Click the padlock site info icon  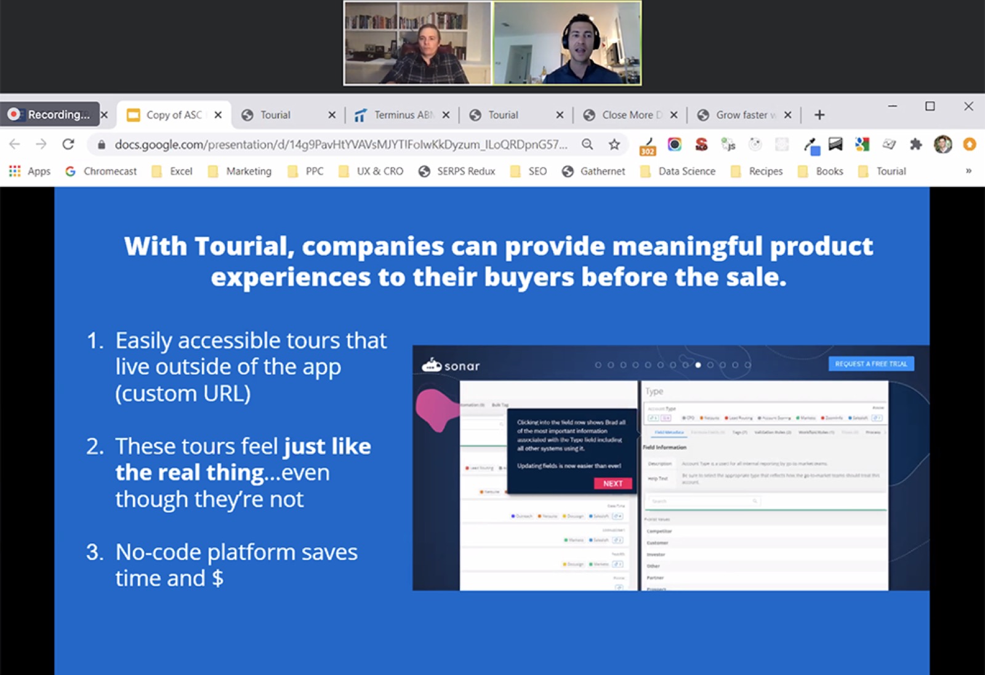(x=102, y=145)
